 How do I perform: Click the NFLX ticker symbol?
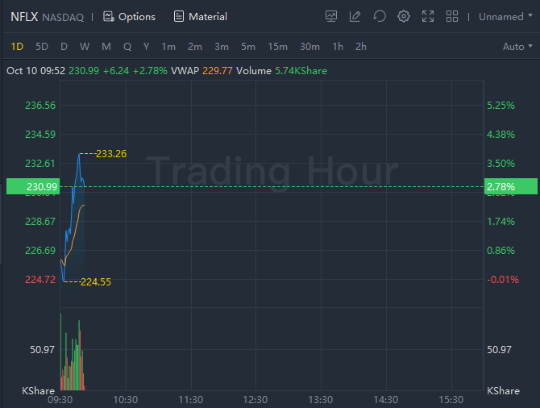click(x=24, y=16)
